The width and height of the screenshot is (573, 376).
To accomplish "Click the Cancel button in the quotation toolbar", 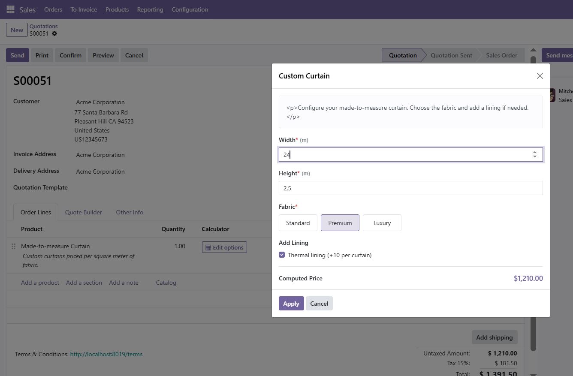I will click(x=134, y=55).
